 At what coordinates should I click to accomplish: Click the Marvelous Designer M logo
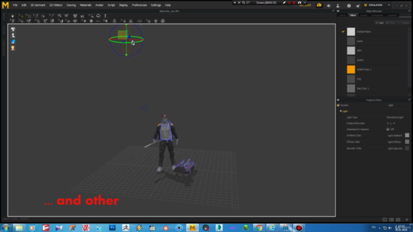coord(5,5)
